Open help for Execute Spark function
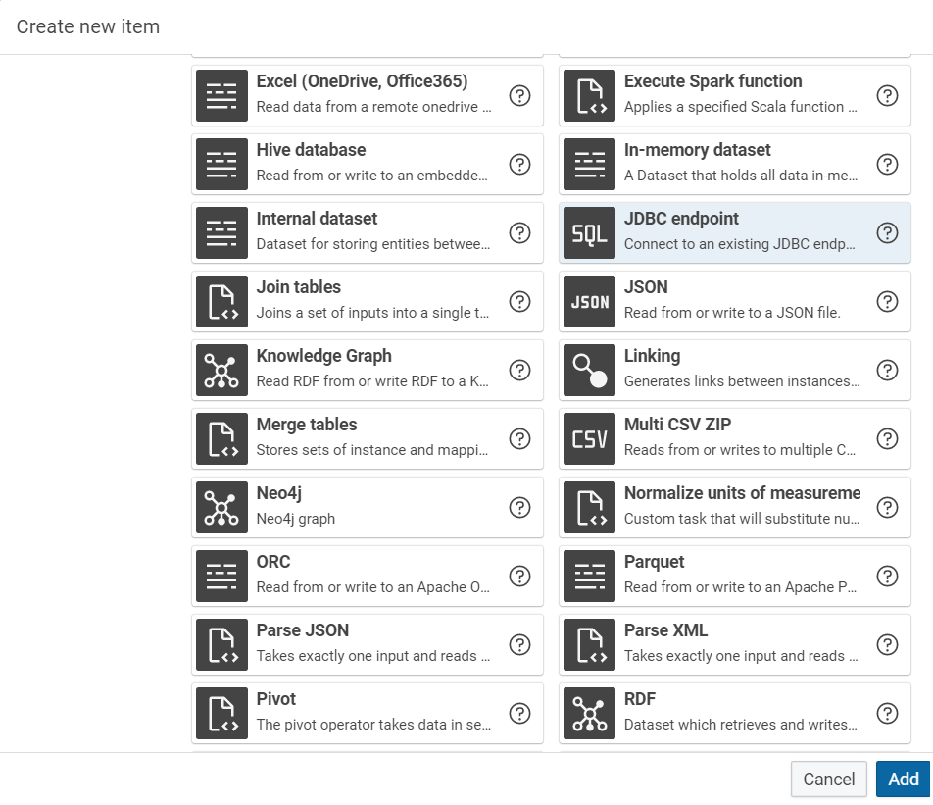This screenshot has width=933, height=805. (x=887, y=96)
